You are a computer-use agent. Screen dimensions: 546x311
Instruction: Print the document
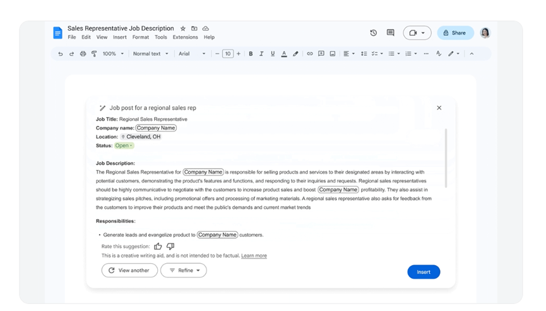pyautogui.click(x=83, y=54)
